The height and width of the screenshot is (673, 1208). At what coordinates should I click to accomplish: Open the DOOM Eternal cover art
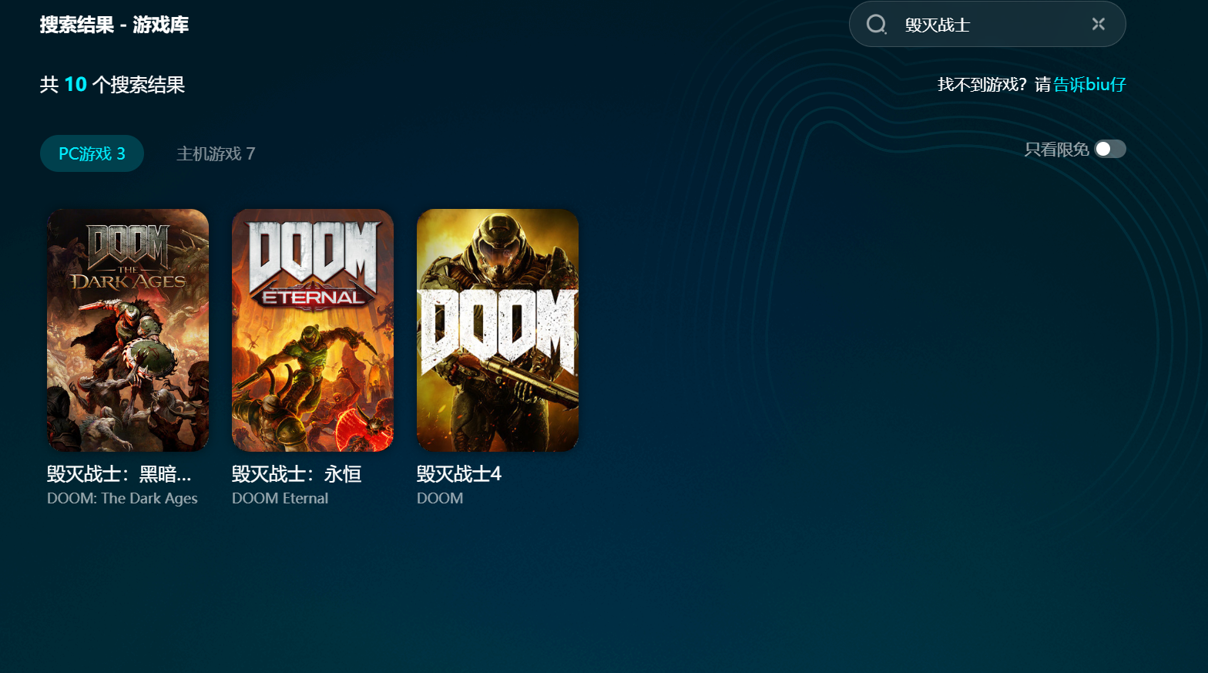click(313, 330)
